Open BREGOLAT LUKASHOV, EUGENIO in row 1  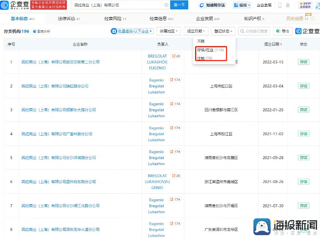click(157, 62)
